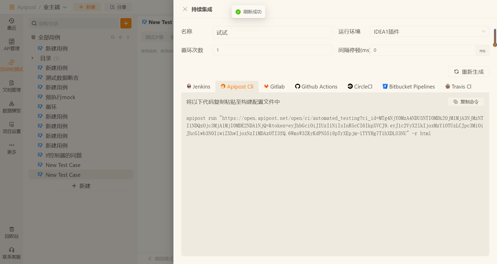The height and width of the screenshot is (264, 497).
Task: Click the 循环次数 input field
Action: point(272,50)
